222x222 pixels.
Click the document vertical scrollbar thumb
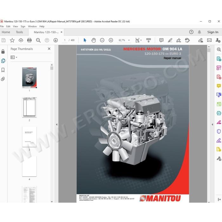point(209,50)
